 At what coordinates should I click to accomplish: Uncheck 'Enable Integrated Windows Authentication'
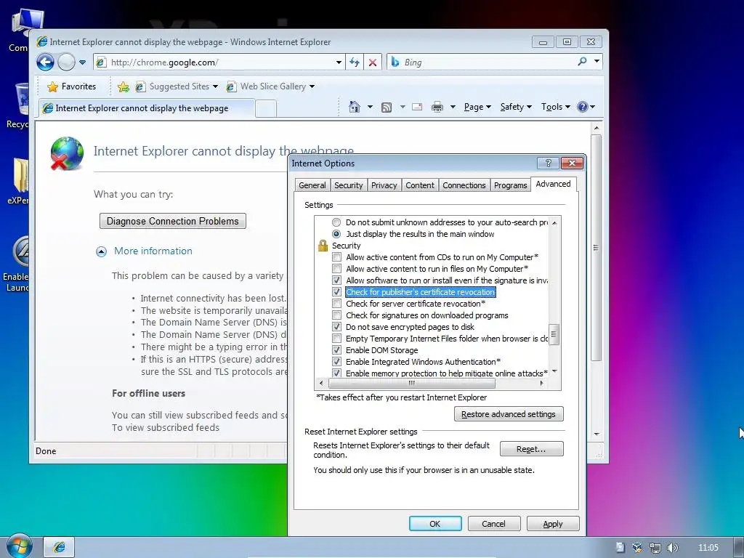[336, 362]
